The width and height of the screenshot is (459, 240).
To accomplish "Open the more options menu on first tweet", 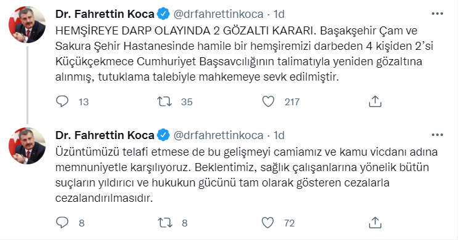I will tap(437, 14).
